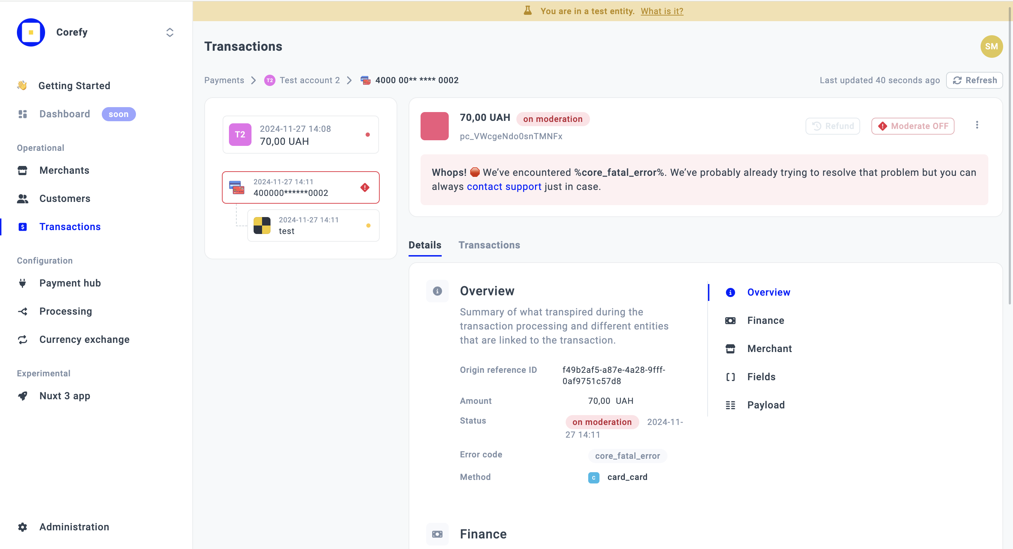The image size is (1013, 549).
Task: Click the Customers people icon
Action: [x=23, y=199]
